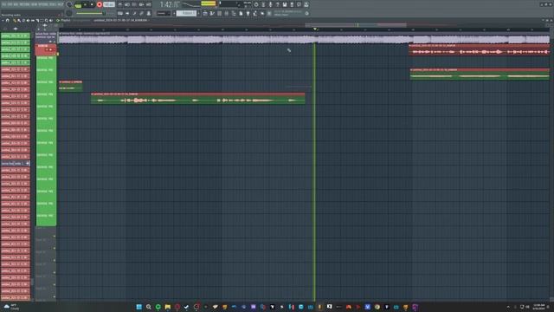This screenshot has height=312, width=554.
Task: Toggle recording countdown icon
Action: pyautogui.click(x=134, y=4)
